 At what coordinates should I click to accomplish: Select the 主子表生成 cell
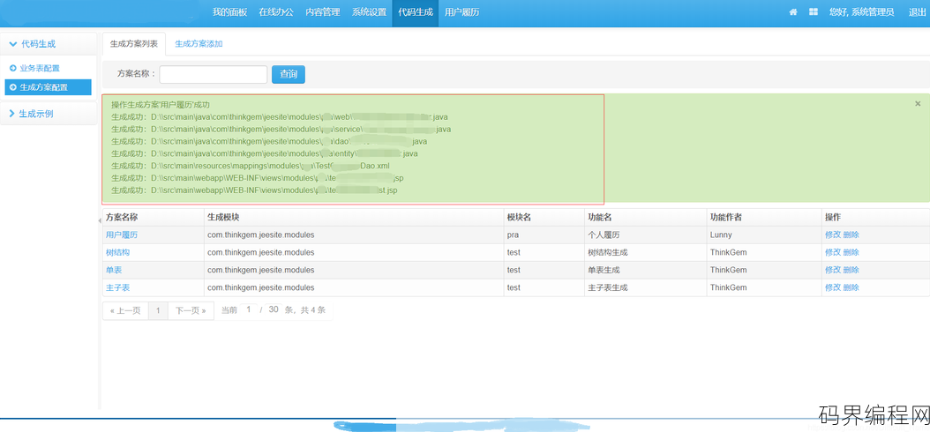tap(645, 288)
